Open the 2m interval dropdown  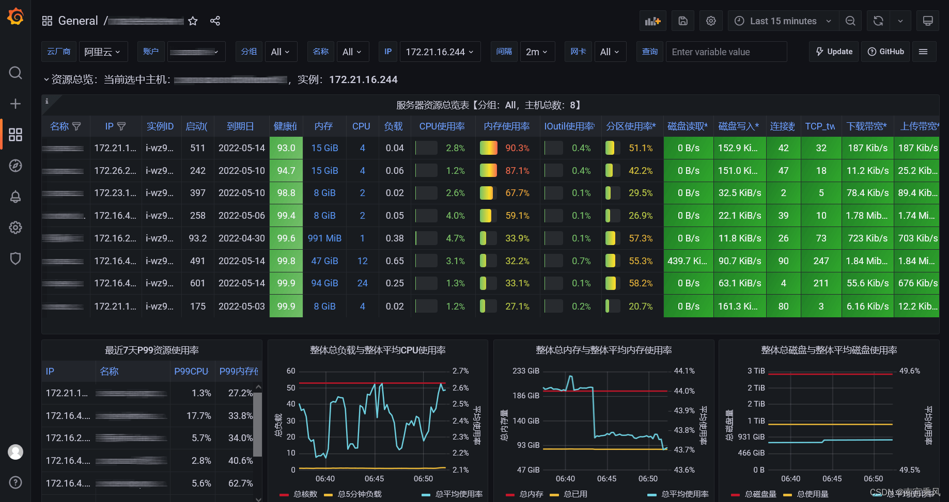[x=537, y=52]
